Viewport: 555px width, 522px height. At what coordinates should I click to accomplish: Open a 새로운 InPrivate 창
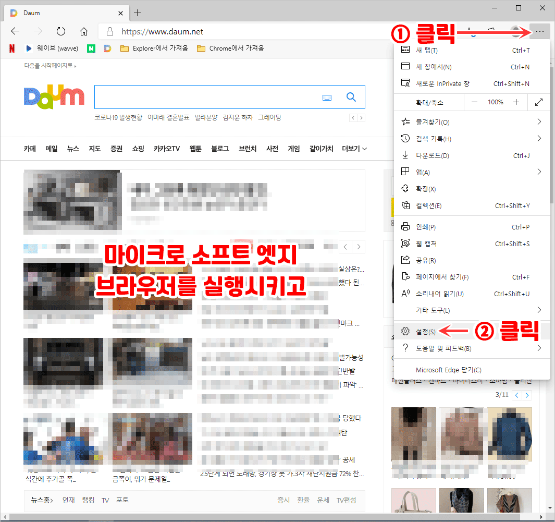click(x=472, y=83)
